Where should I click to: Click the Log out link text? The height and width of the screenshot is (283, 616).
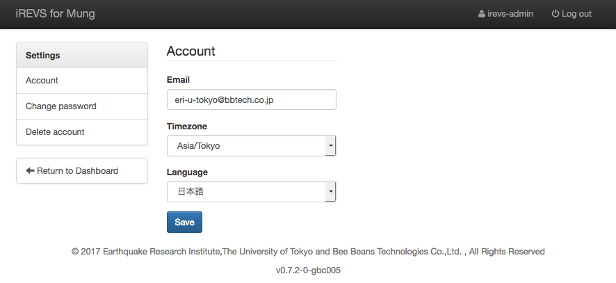(576, 14)
